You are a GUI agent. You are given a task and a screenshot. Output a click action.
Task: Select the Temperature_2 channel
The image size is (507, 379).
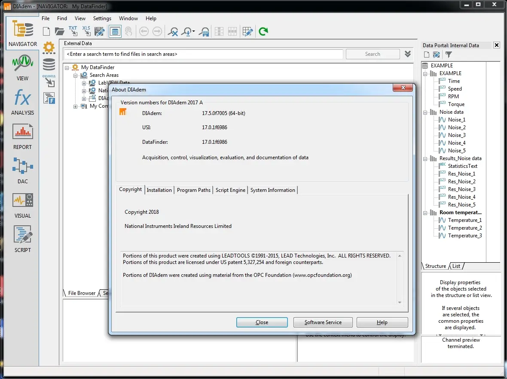[x=465, y=228]
